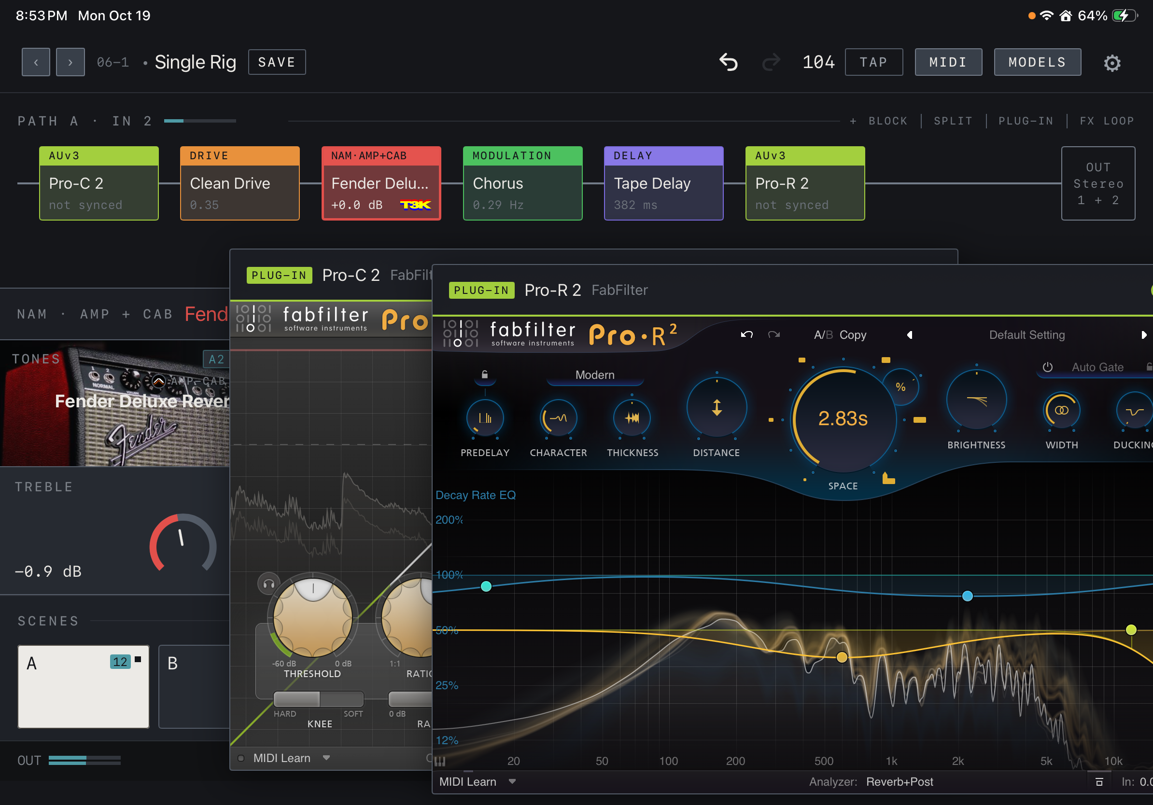Viewport: 1153px width, 805px height.
Task: Toggle the Auto Gate power button
Action: (1048, 367)
